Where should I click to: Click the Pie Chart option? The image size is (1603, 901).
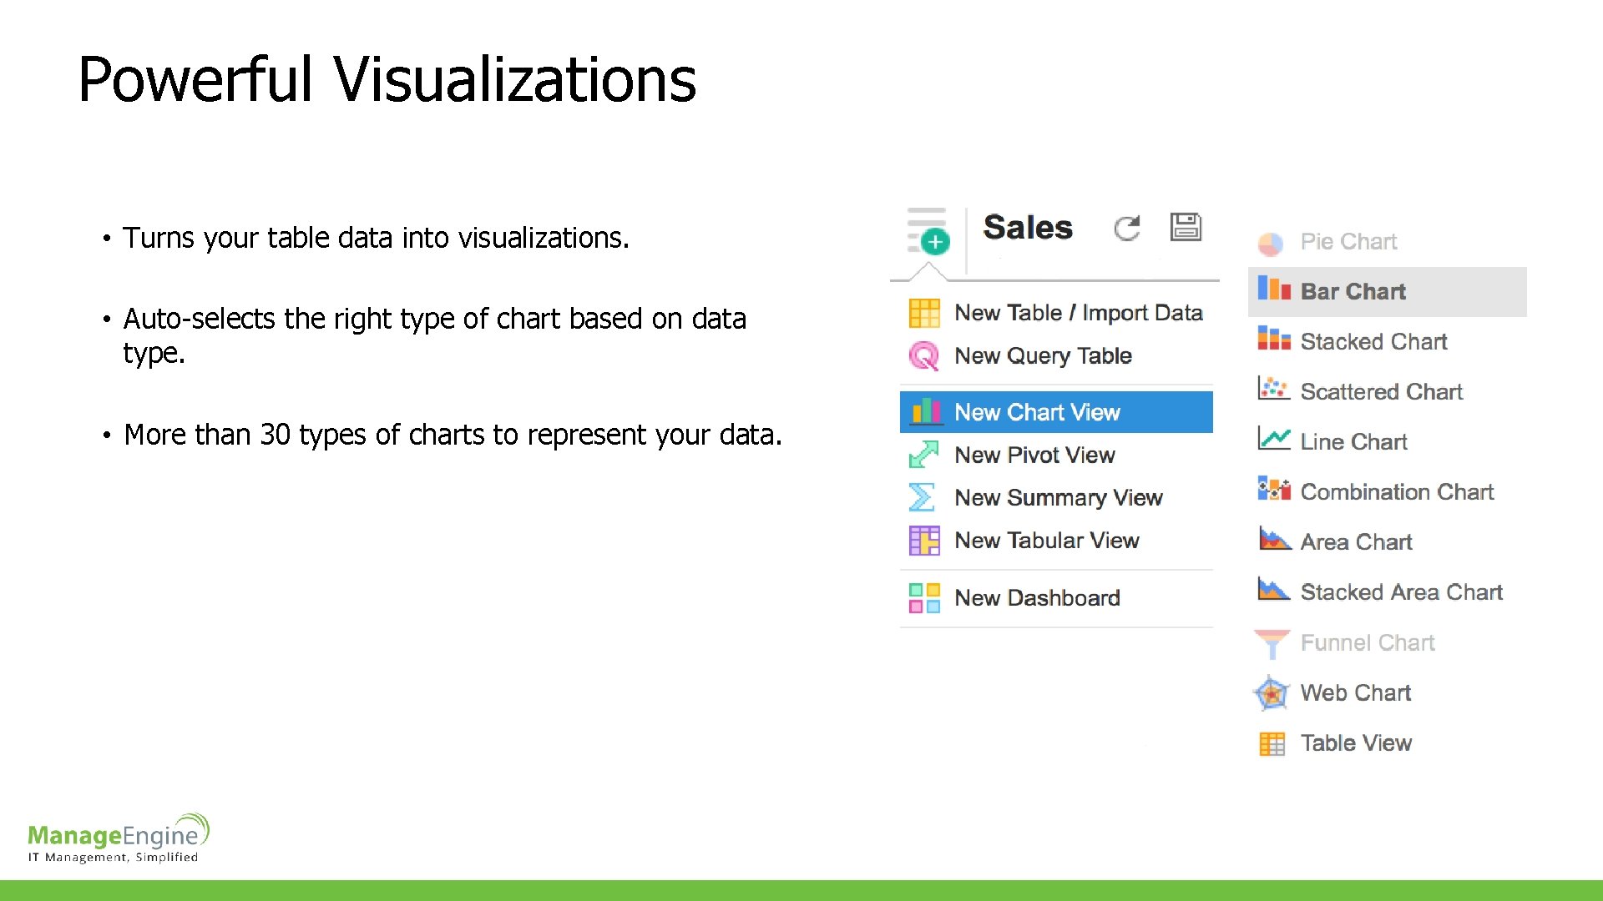[x=1348, y=242]
